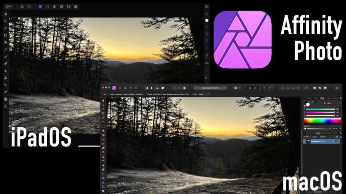Open the document menu in the iPadOS toolbar
346x194 pixels.
[x=22, y=7]
